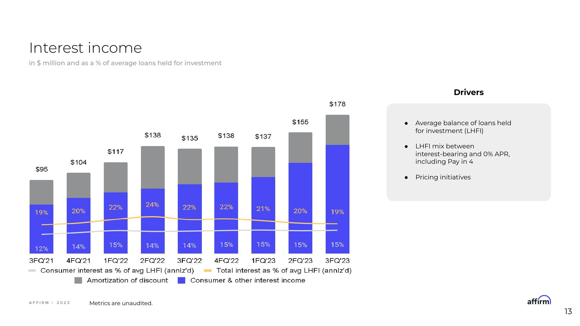Viewport: 580px width, 326px height.
Task: Click the 4FQ'21 axis label
Action: tap(78, 261)
